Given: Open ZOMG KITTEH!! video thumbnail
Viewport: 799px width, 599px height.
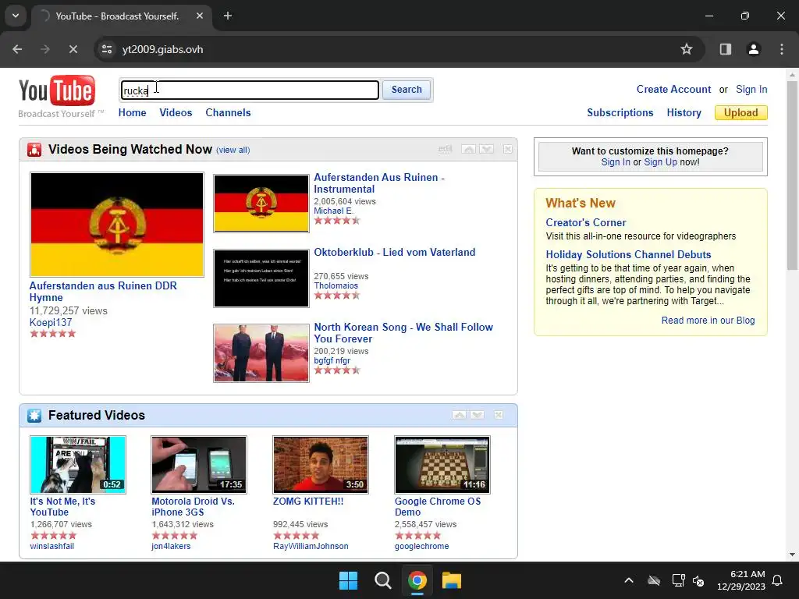Looking at the screenshot, I should [x=321, y=465].
